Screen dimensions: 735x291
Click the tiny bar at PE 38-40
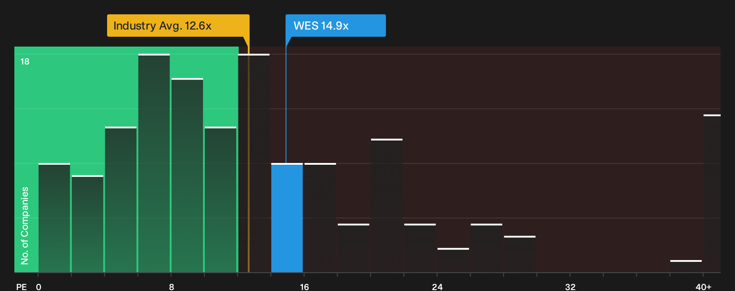686,266
